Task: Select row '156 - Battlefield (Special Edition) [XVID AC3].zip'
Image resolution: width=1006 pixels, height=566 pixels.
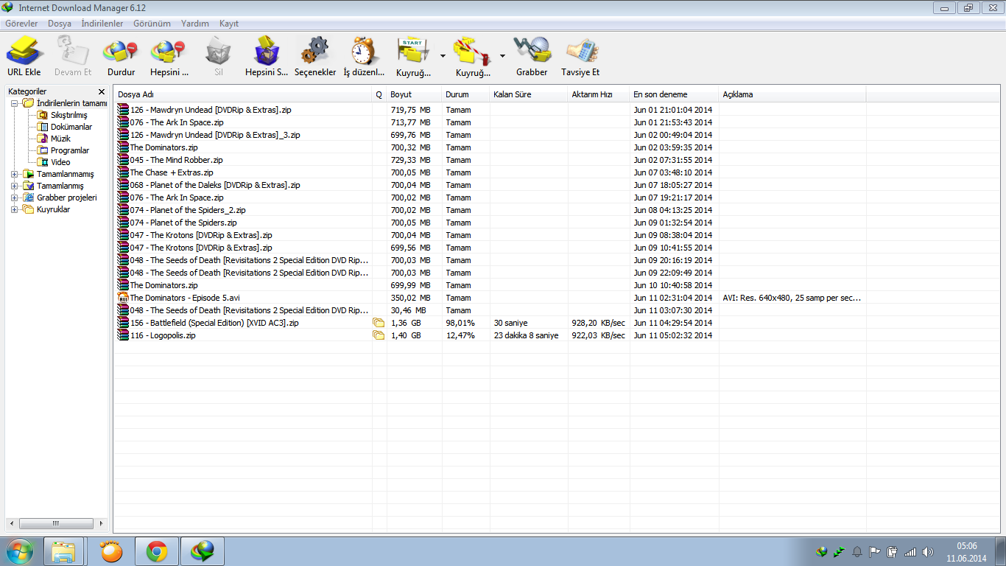Action: click(x=490, y=323)
